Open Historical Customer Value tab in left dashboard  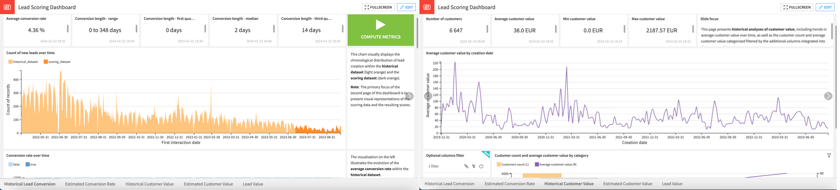pos(150,184)
